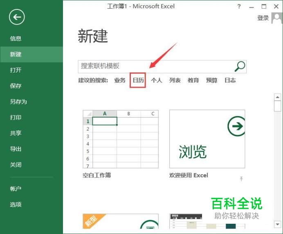
Task: Choose 保存 in the sidebar
Action: click(16, 86)
